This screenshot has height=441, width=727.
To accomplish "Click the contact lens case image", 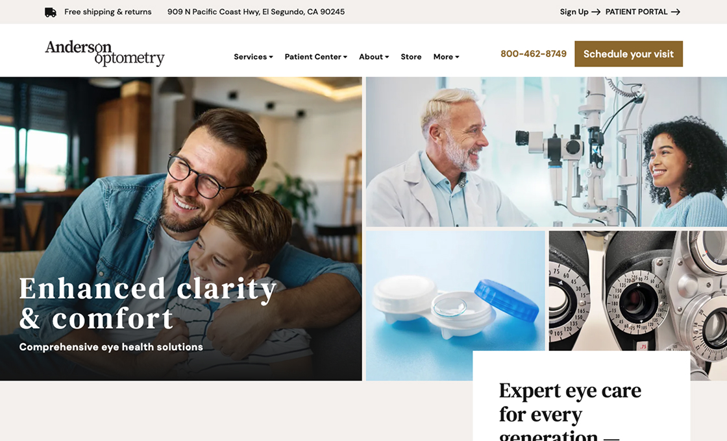I will coord(455,305).
